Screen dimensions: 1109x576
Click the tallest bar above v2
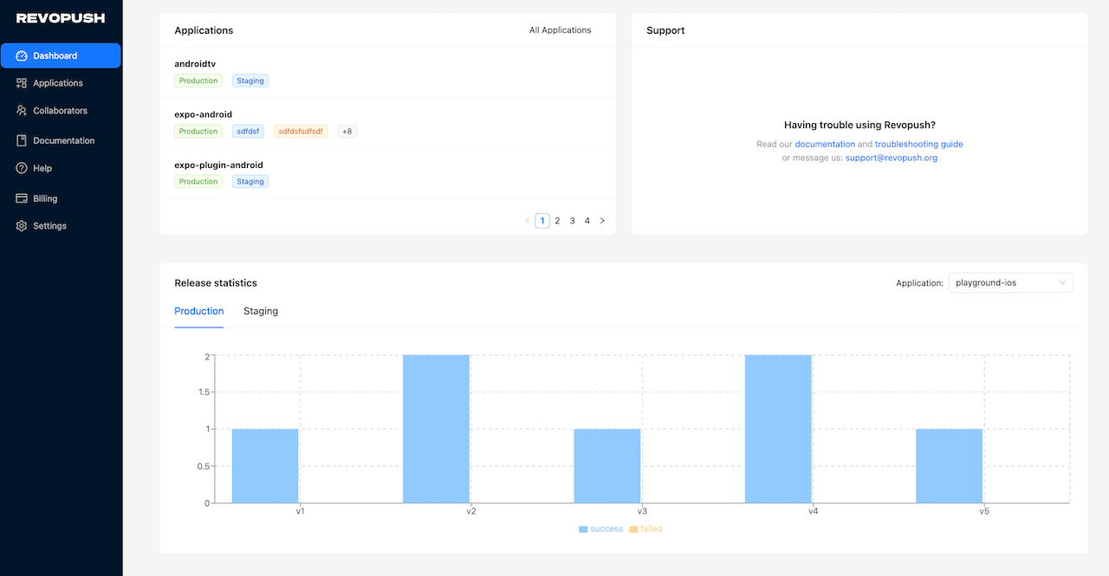436,424
